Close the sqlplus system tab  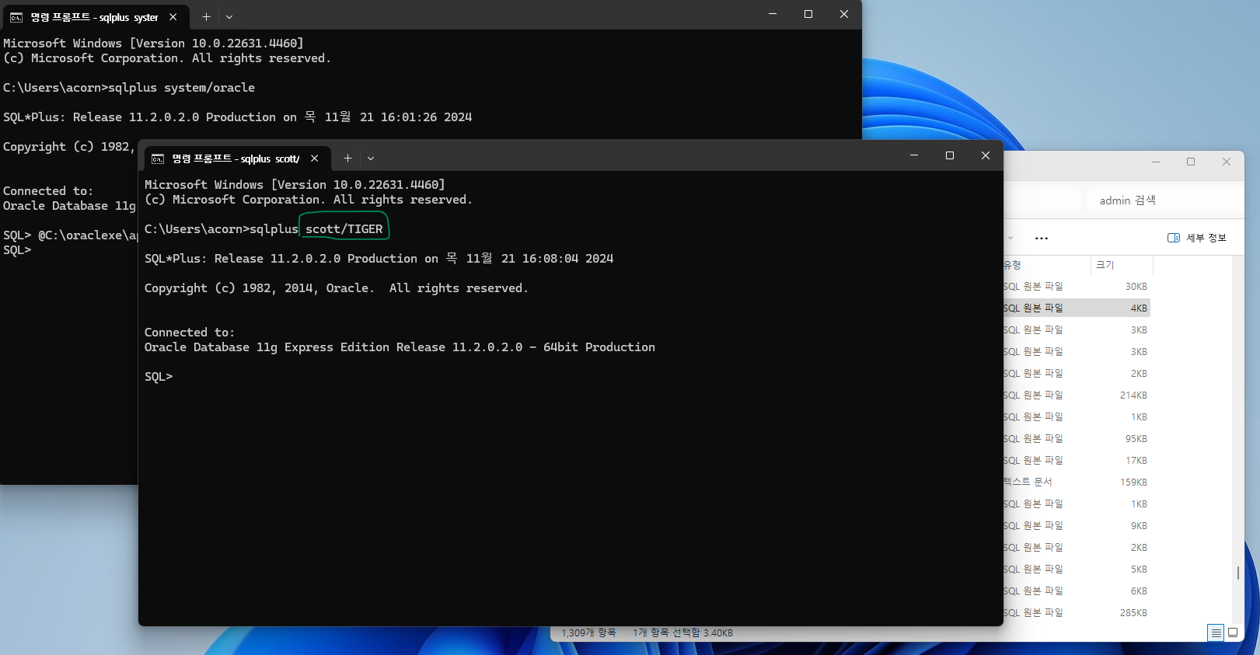173,17
